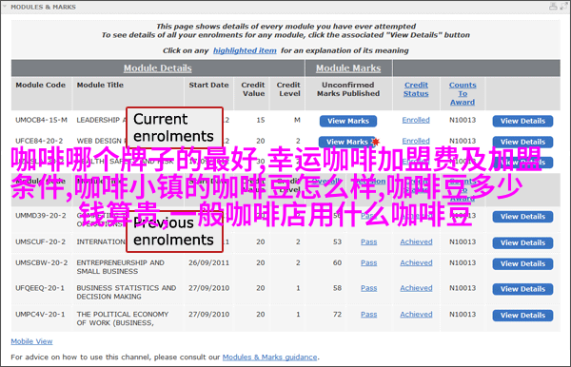Select module code UFQEEQ-20-1
571x367 pixels.
pyautogui.click(x=40, y=288)
